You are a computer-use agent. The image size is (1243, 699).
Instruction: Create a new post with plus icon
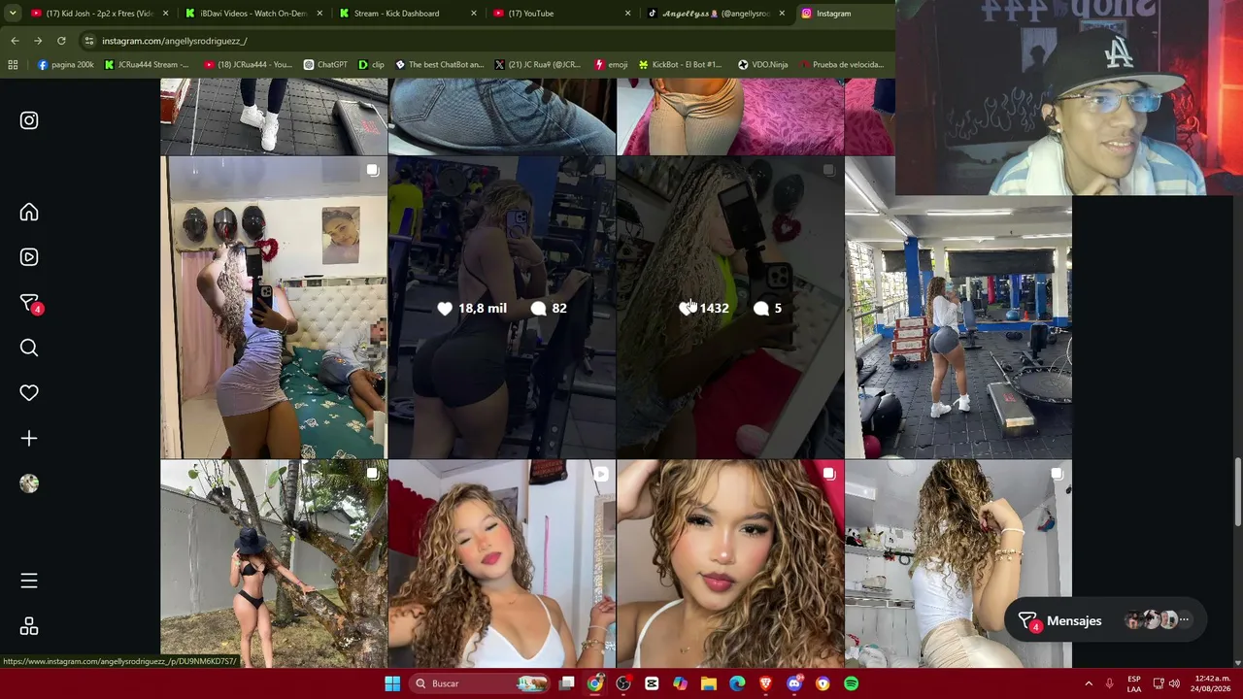click(x=29, y=439)
